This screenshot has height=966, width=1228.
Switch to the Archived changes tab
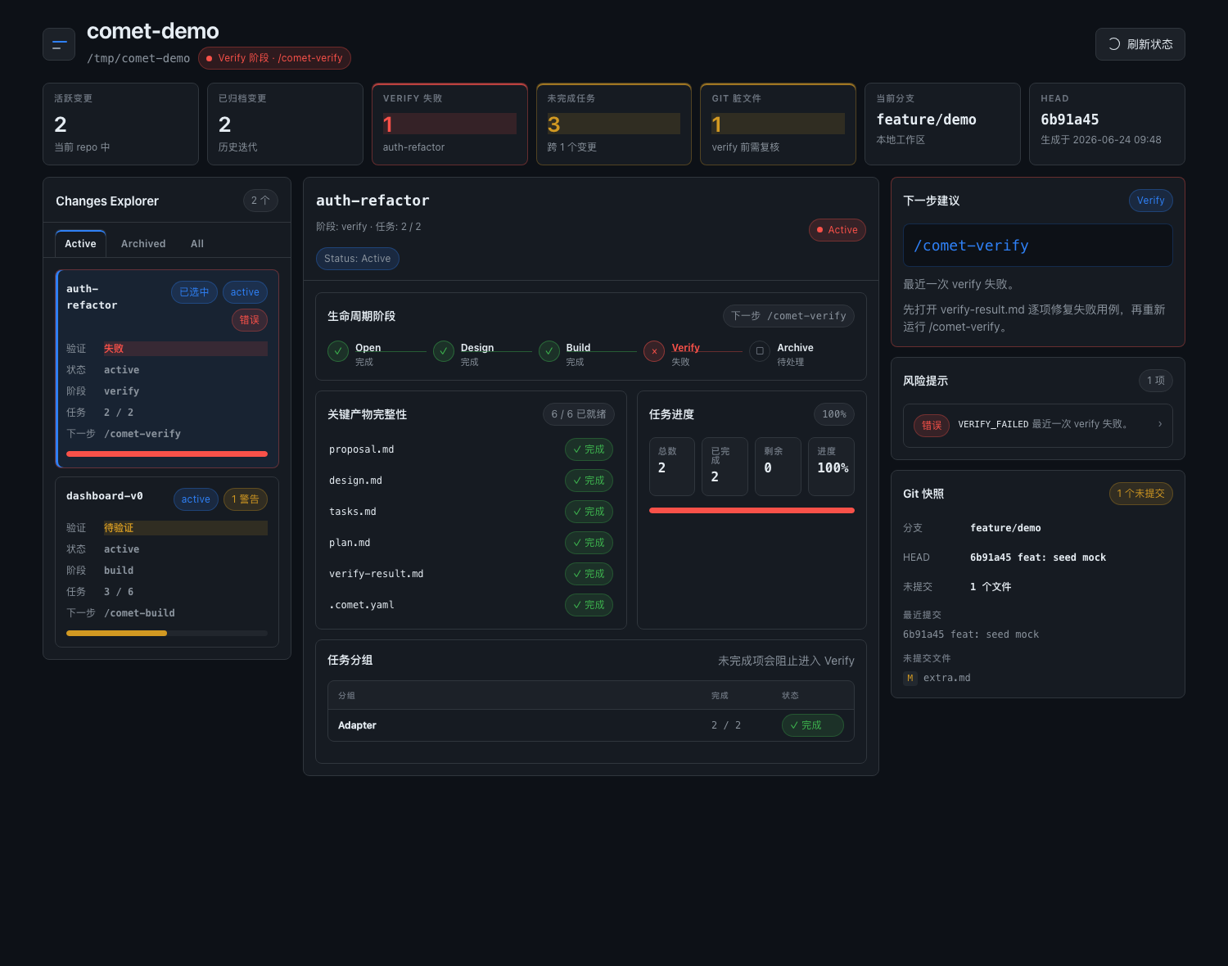[143, 244]
